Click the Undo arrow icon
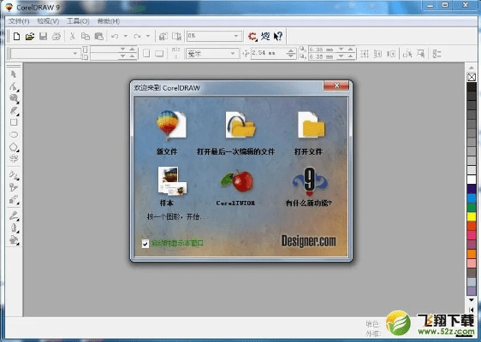481x342 pixels. (115, 37)
